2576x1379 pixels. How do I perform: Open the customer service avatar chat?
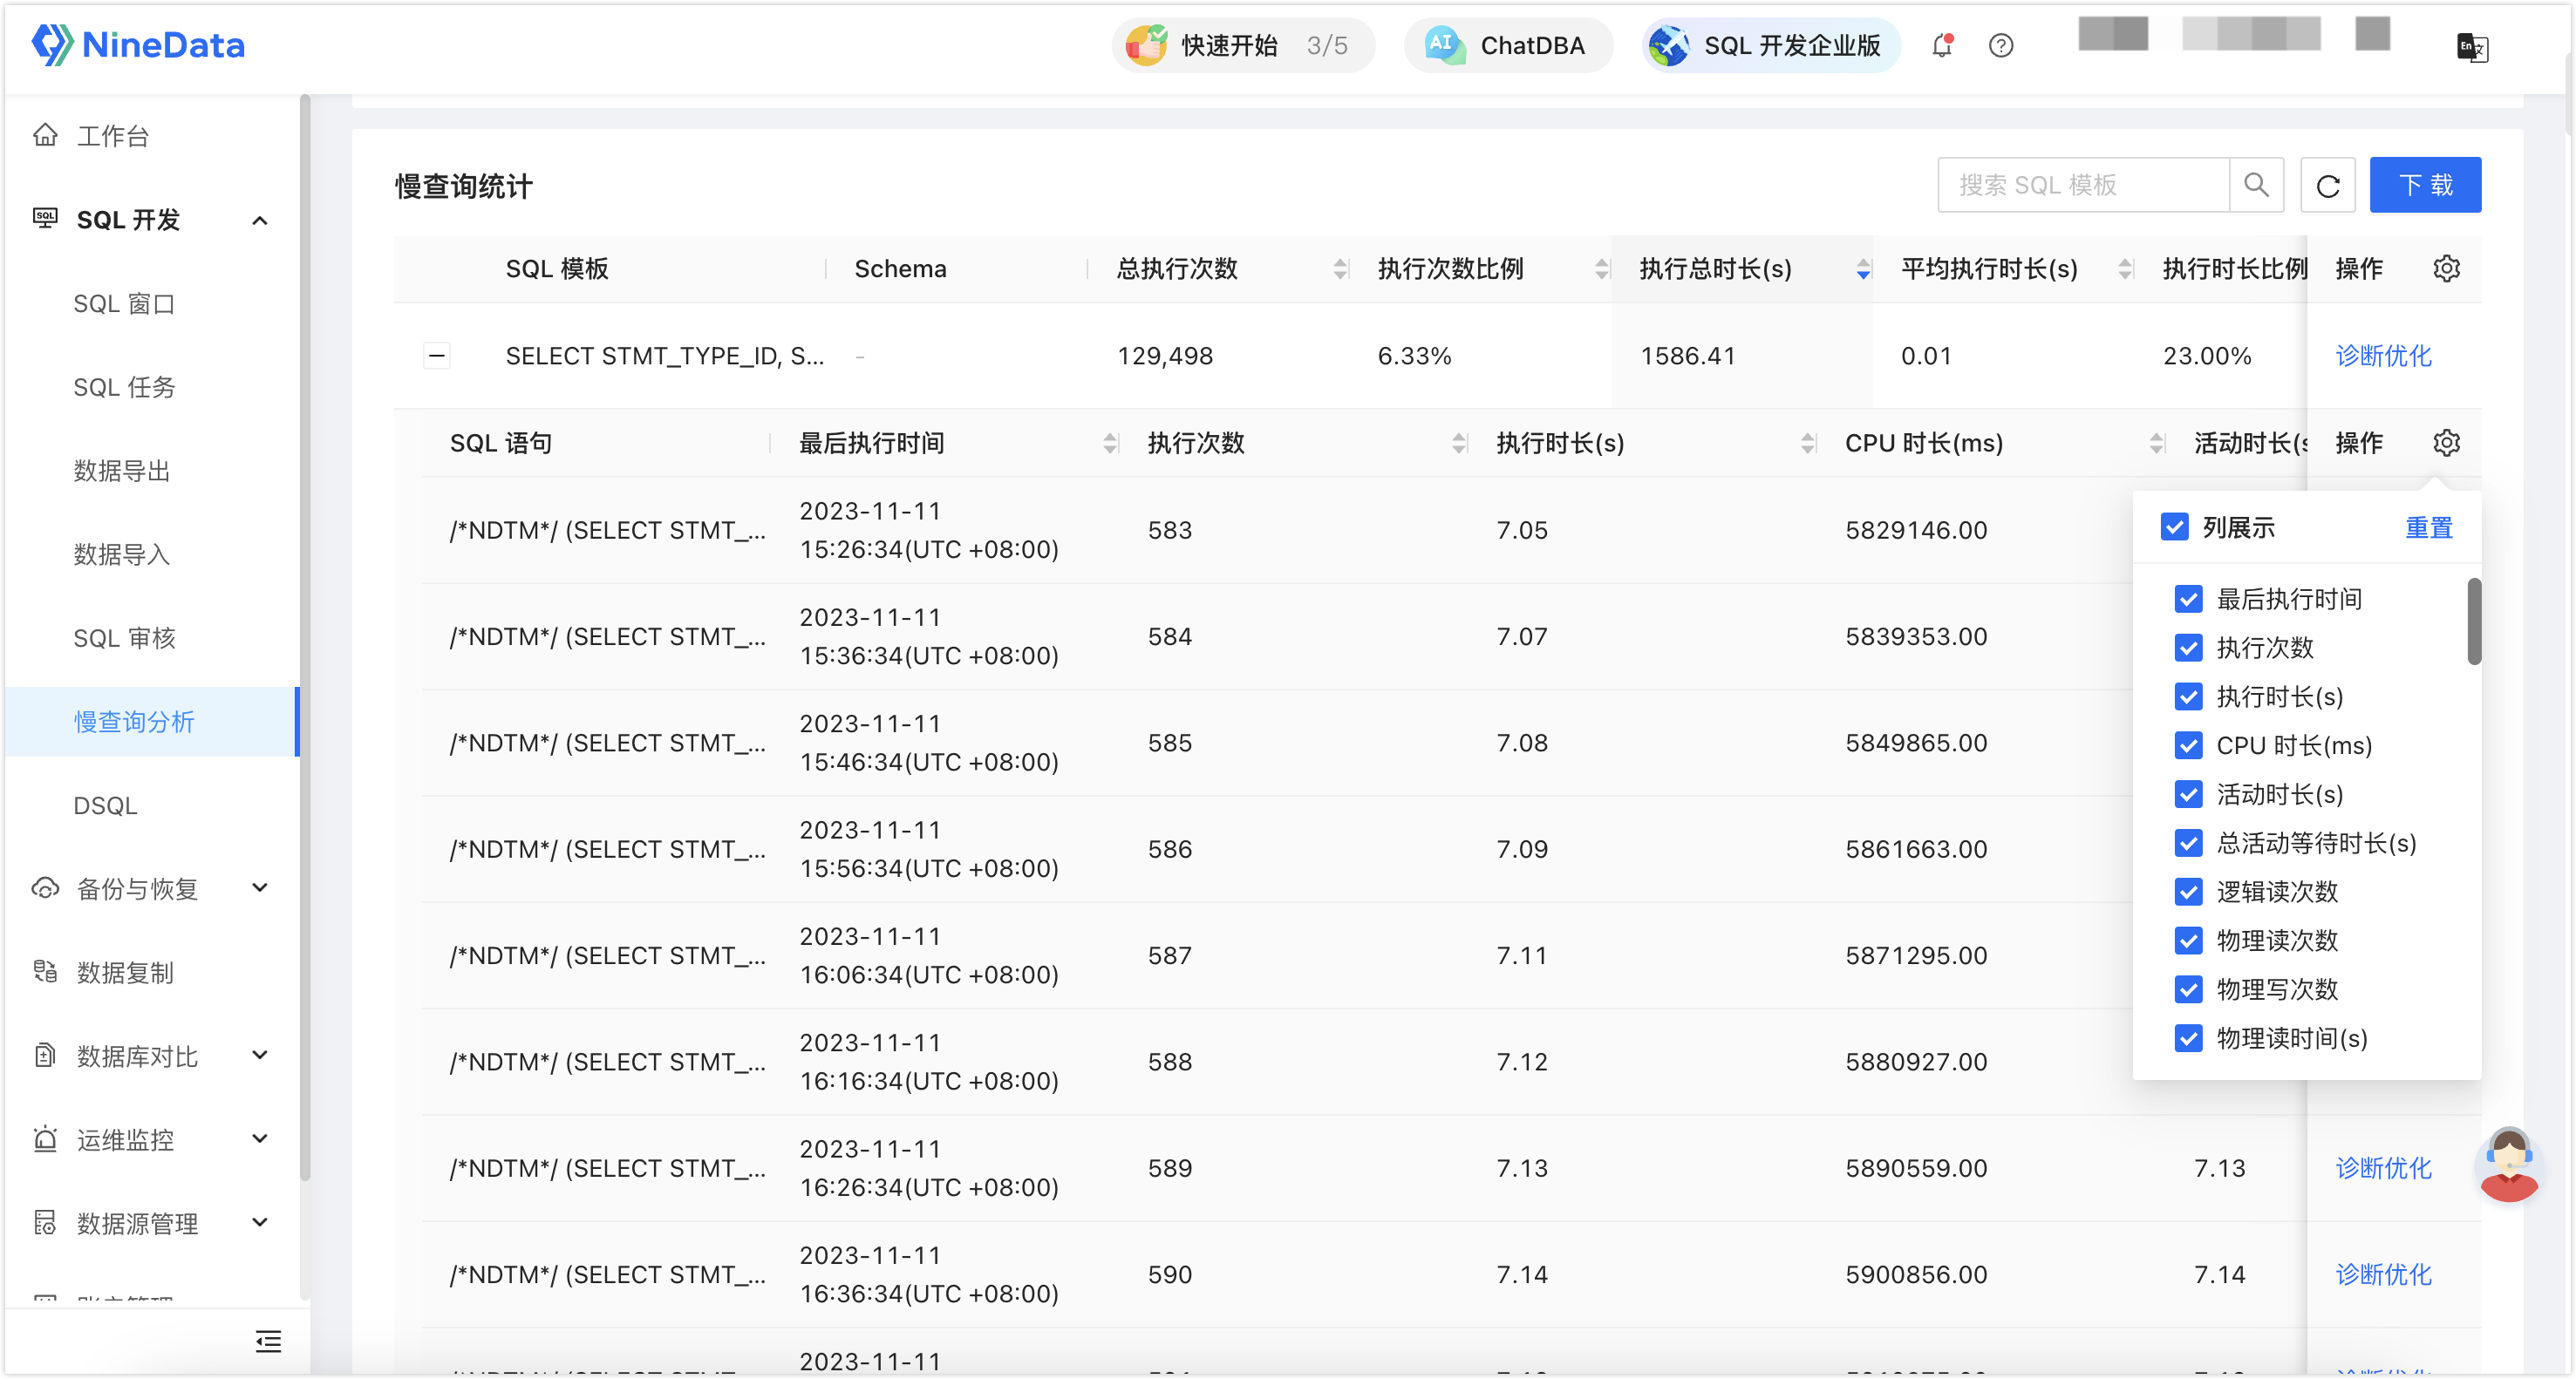(2508, 1165)
